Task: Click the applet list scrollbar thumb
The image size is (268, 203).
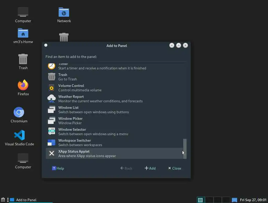Action: 185,149
